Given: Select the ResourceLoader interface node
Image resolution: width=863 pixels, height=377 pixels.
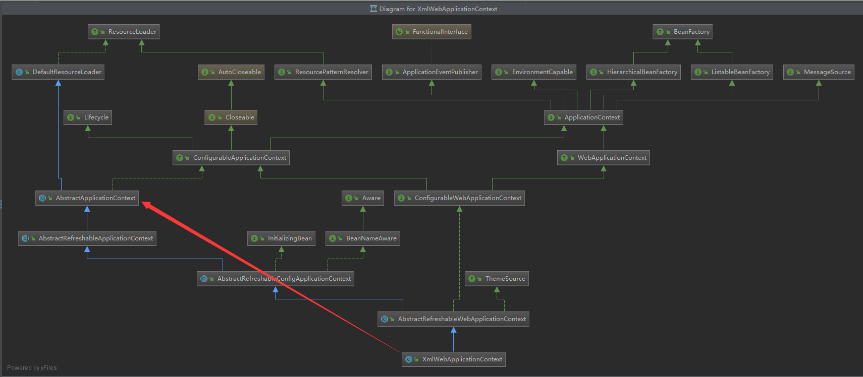Looking at the screenshot, I should (124, 32).
